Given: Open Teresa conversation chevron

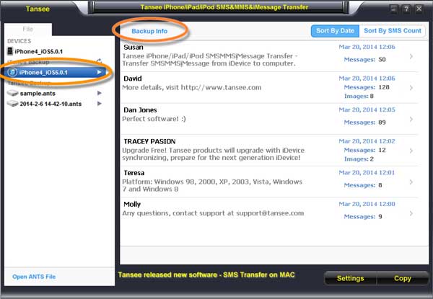Looking at the screenshot, I should coord(411,182).
